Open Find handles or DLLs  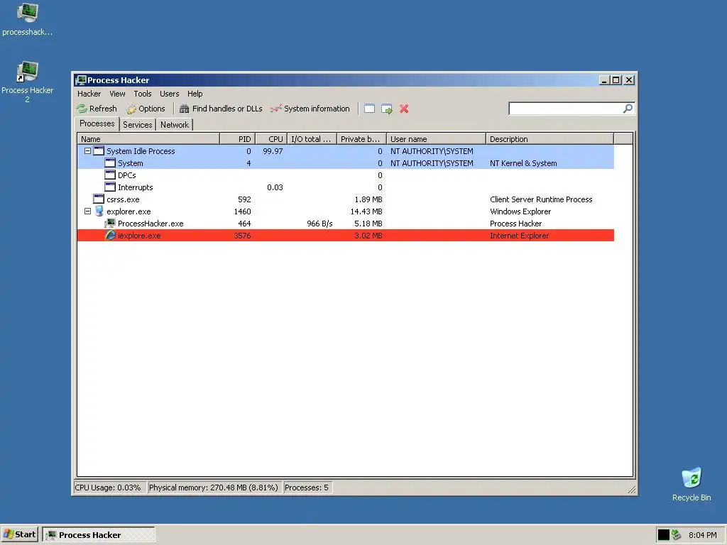(222, 109)
